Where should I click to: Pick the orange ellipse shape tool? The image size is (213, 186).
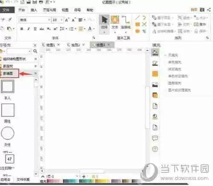click(x=138, y=31)
